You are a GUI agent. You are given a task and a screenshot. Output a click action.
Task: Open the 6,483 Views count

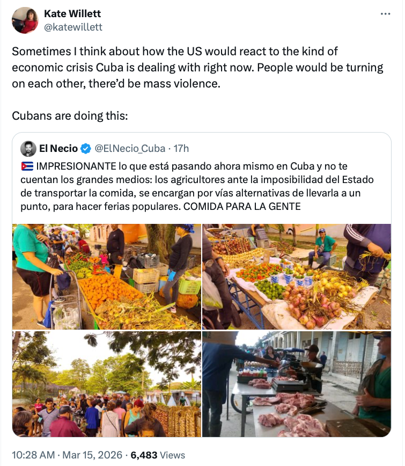[158, 455]
